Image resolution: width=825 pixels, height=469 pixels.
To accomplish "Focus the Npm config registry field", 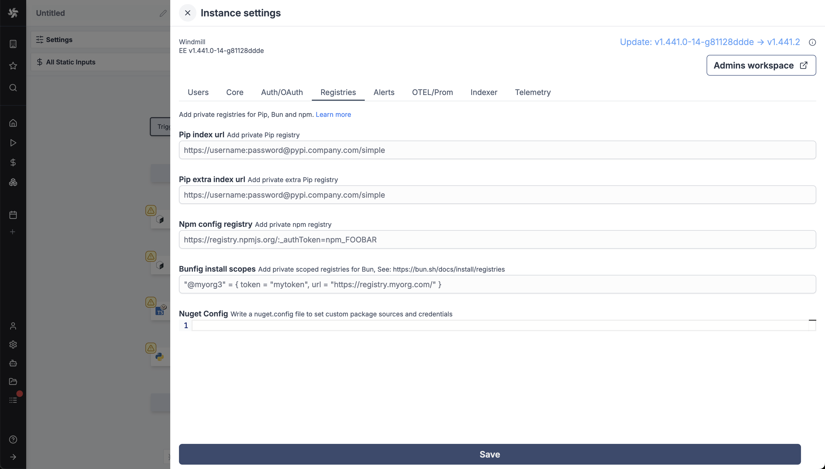I will (x=497, y=239).
